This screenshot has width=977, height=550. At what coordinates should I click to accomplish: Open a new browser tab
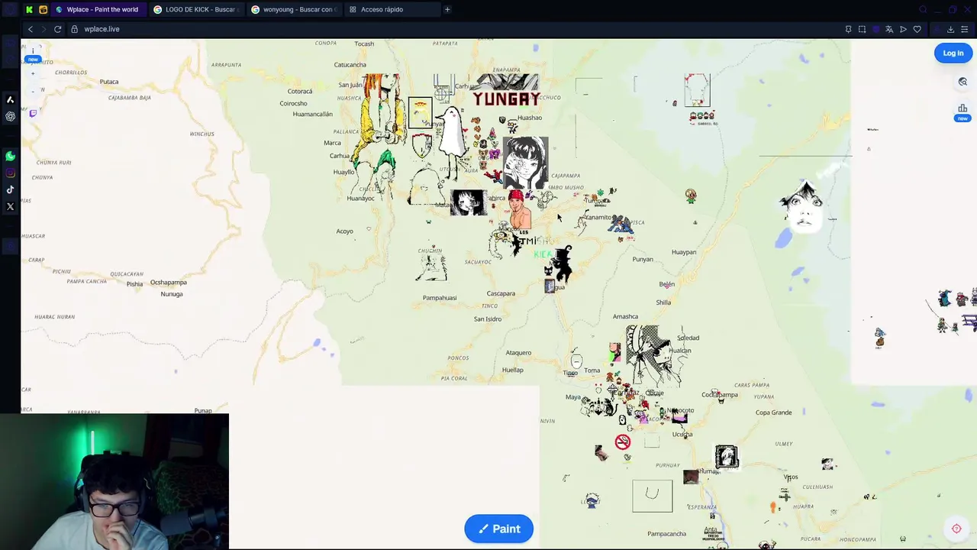[447, 9]
